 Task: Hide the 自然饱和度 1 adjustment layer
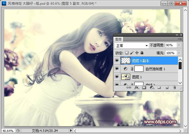pos(117,69)
